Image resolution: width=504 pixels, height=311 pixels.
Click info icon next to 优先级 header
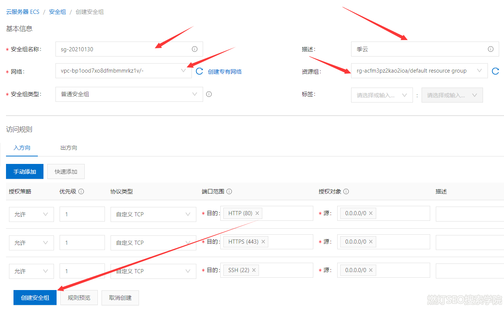pyautogui.click(x=81, y=191)
